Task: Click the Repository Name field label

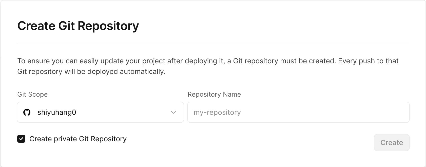Action: [x=214, y=94]
